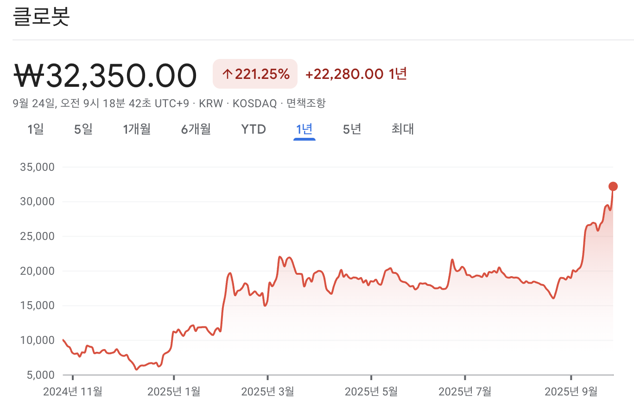Switch to the 1일 time range tab
This screenshot has height=401, width=634.
pos(36,129)
